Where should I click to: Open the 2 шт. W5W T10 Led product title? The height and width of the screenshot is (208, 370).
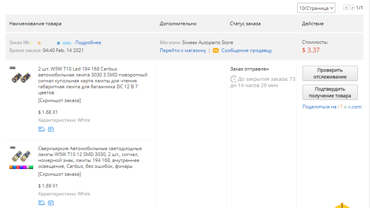(93, 81)
